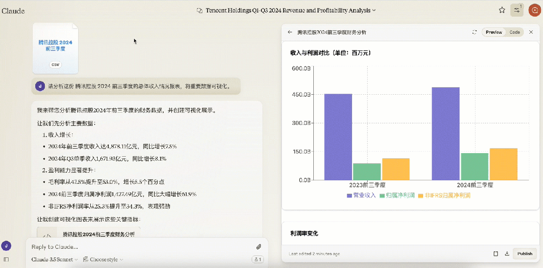
Task: Download the artifact file
Action: pyautogui.click(x=507, y=253)
